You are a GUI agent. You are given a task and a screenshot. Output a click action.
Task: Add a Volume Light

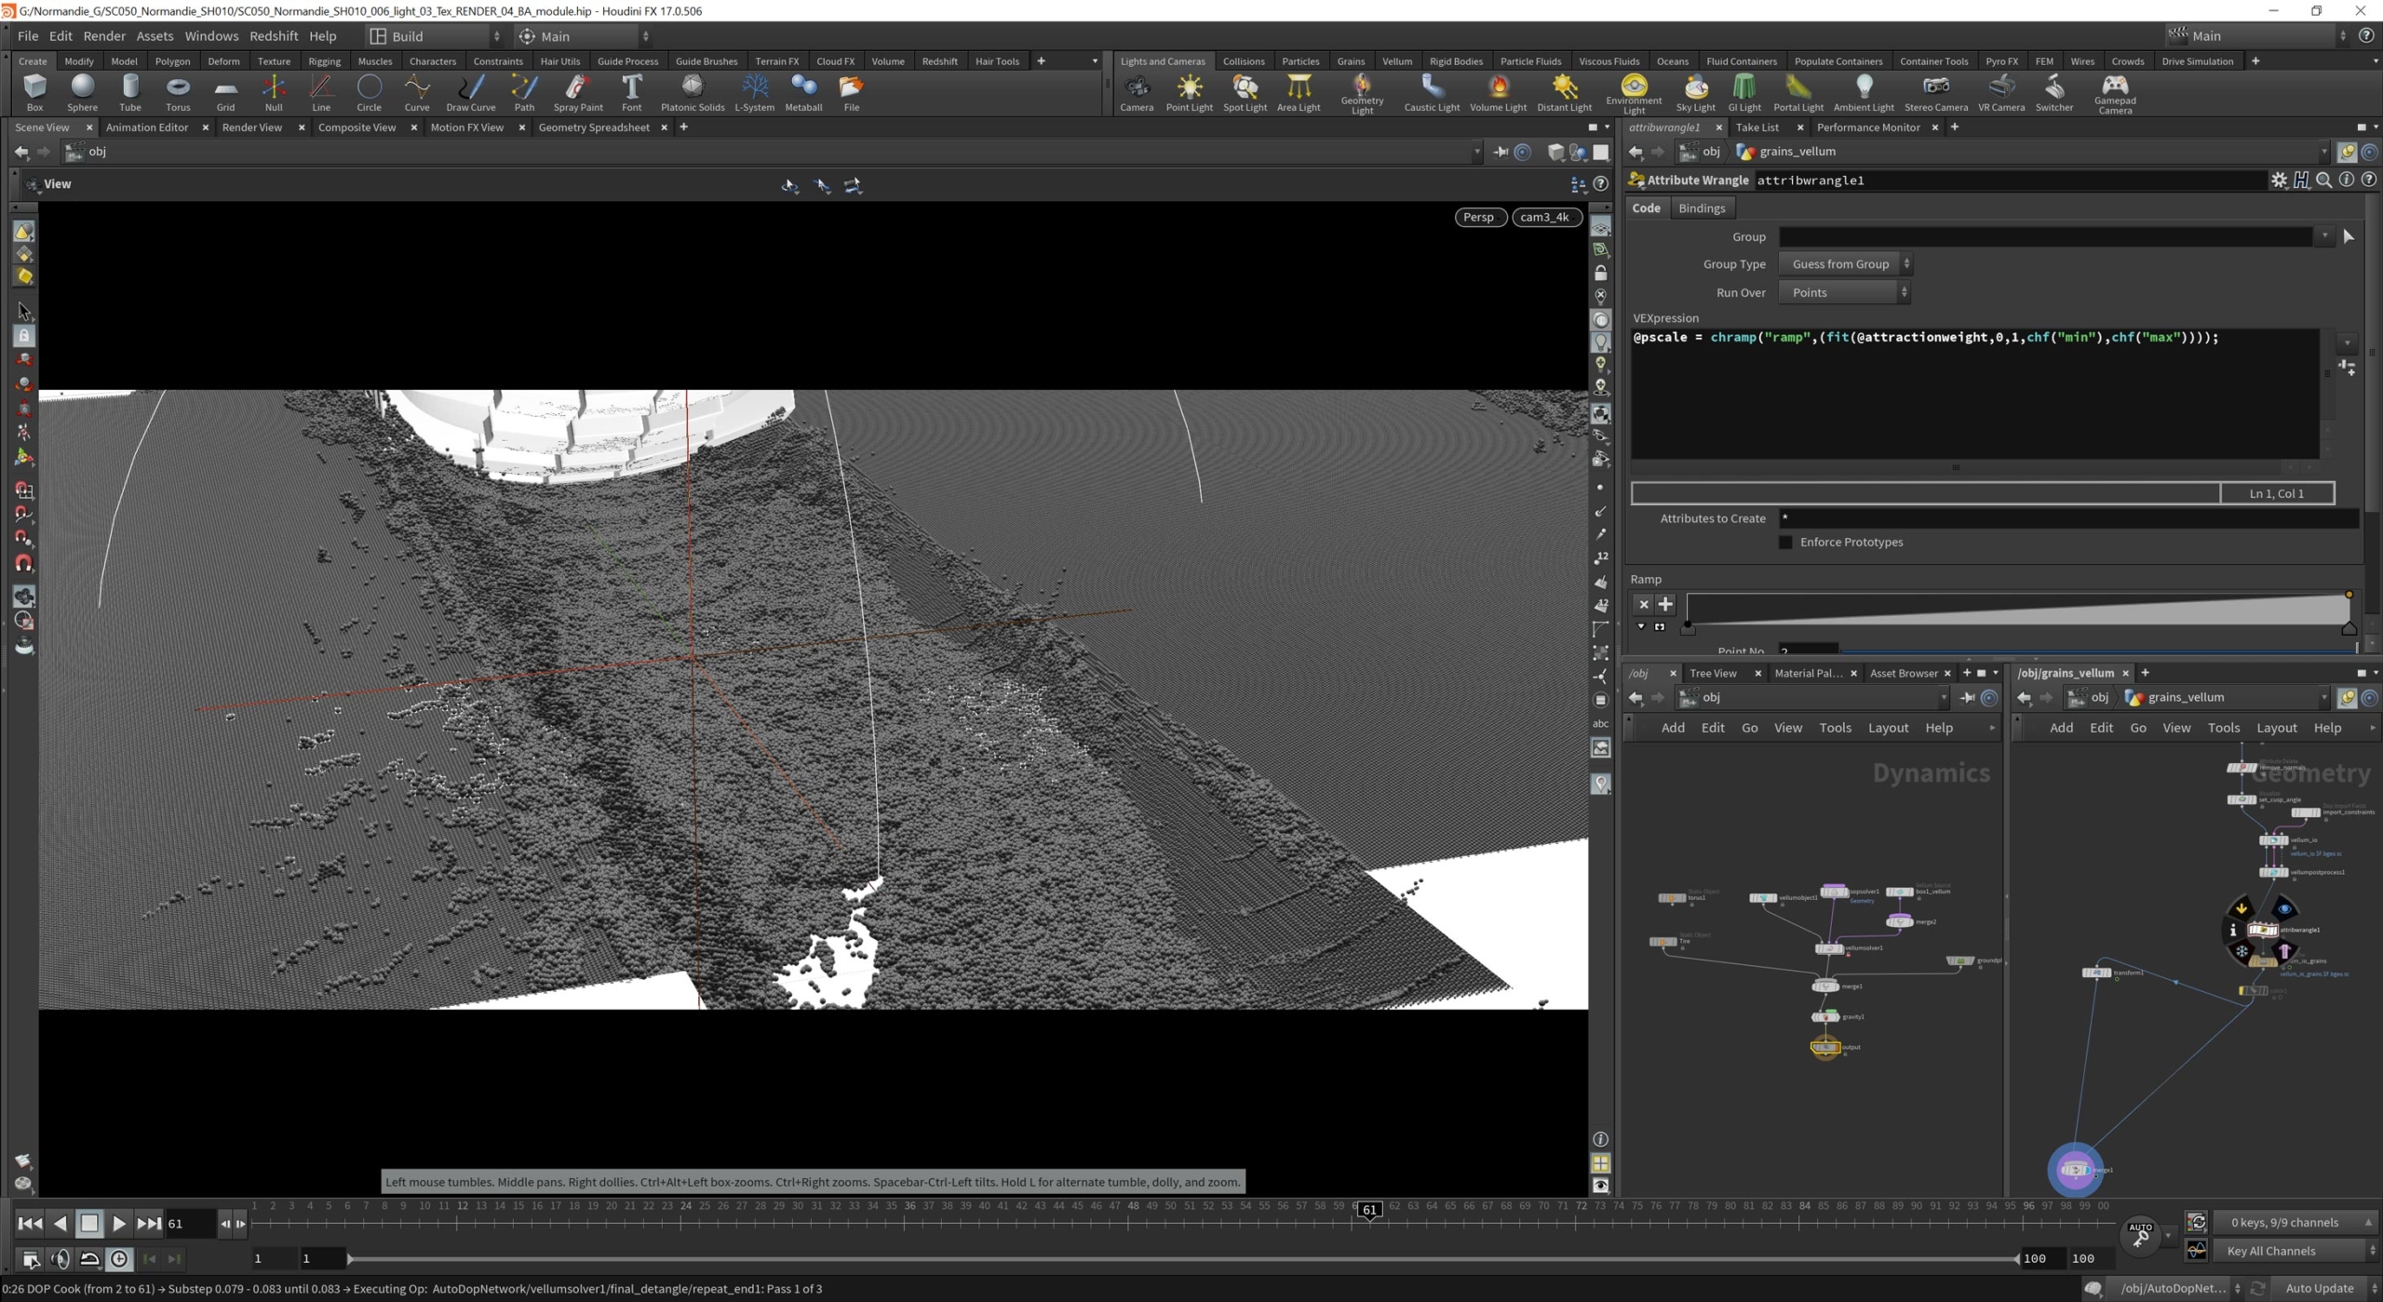point(1498,93)
